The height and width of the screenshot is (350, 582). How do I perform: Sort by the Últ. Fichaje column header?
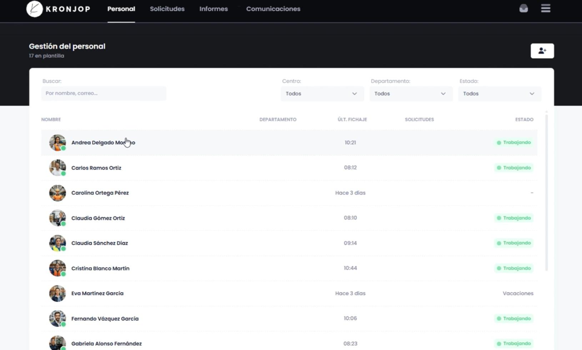click(352, 119)
